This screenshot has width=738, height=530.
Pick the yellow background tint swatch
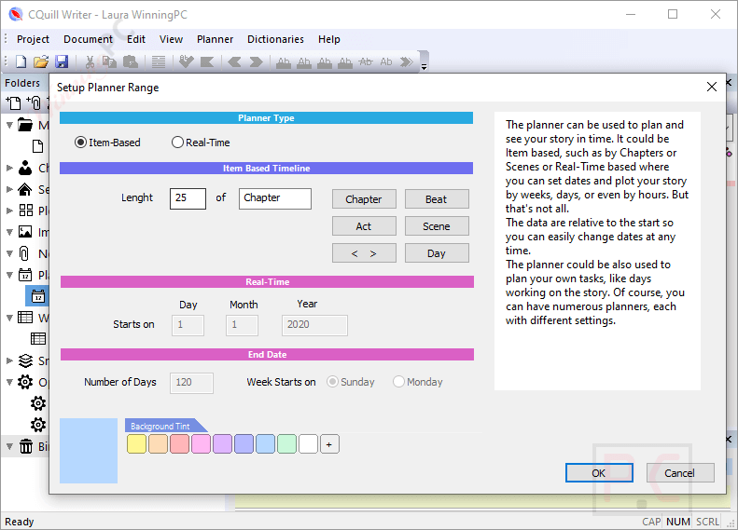136,444
